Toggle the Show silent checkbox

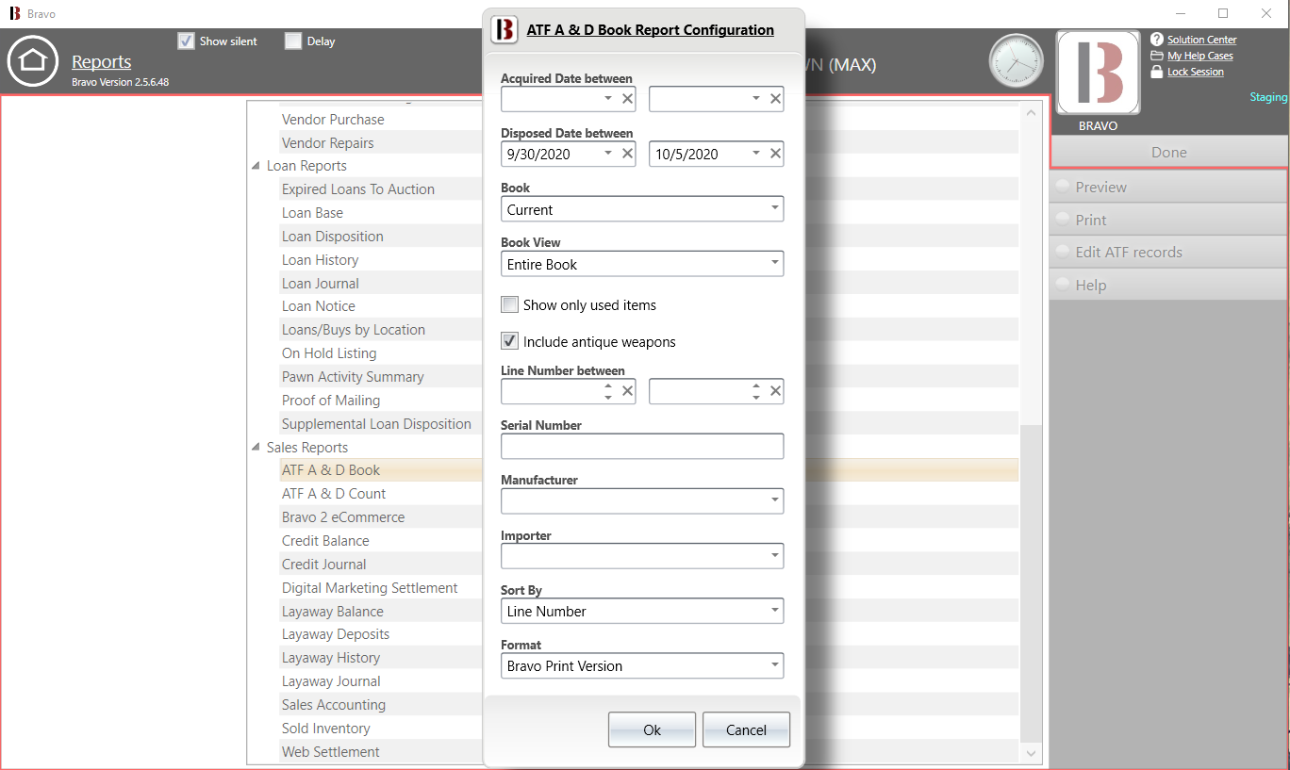(x=186, y=41)
